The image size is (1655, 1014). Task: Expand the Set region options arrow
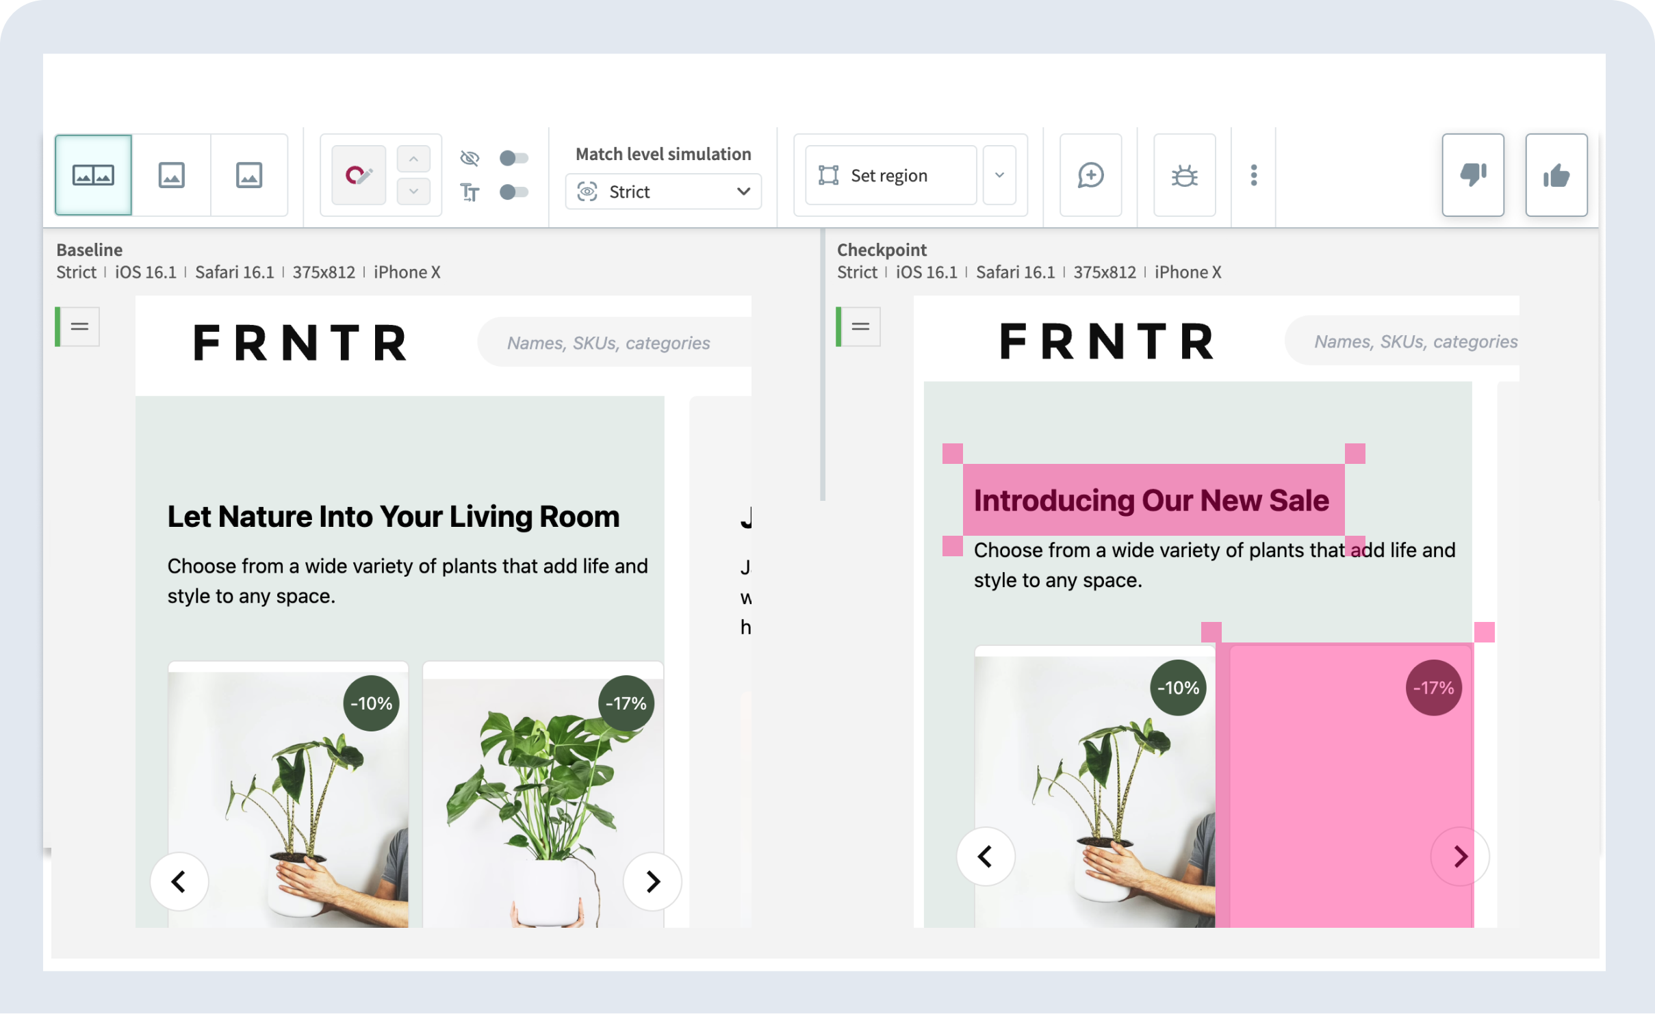click(x=999, y=175)
